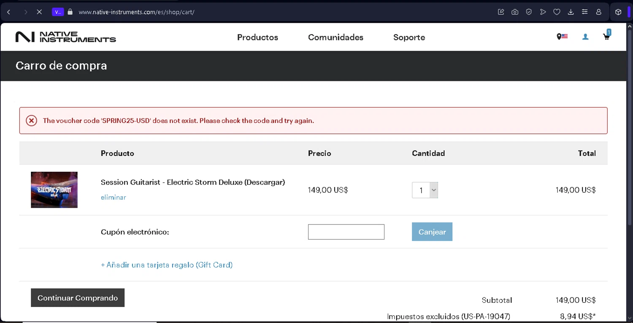Click the browser snapshot camera icon
This screenshot has width=633, height=323.
coord(515,12)
